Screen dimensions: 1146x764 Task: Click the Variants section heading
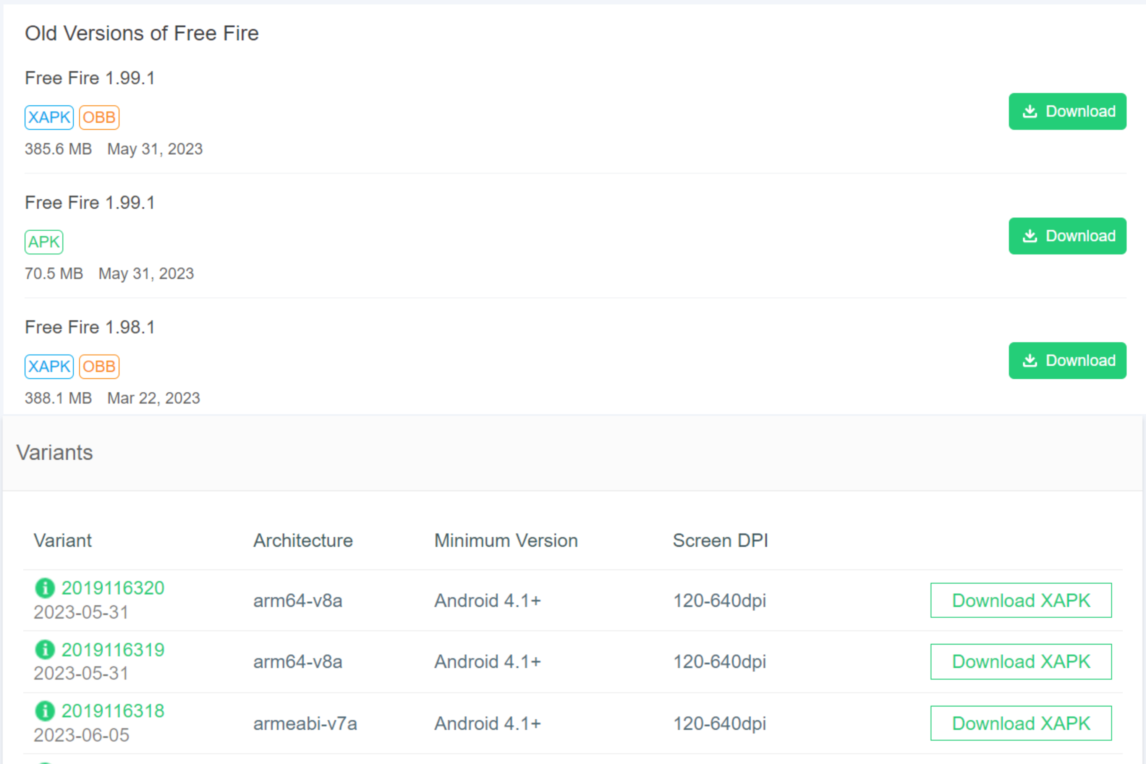click(55, 452)
